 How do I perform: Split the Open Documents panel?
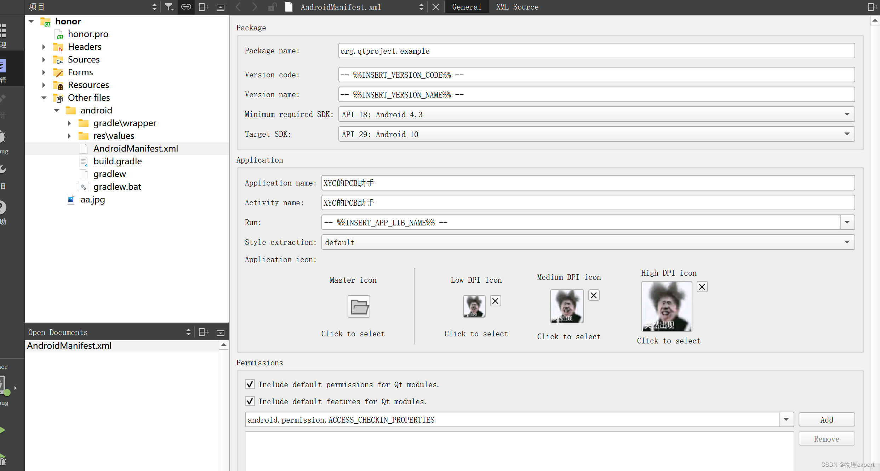204,332
